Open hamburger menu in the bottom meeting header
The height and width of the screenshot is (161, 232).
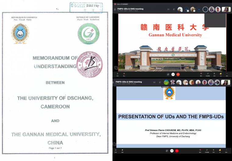(114, 82)
